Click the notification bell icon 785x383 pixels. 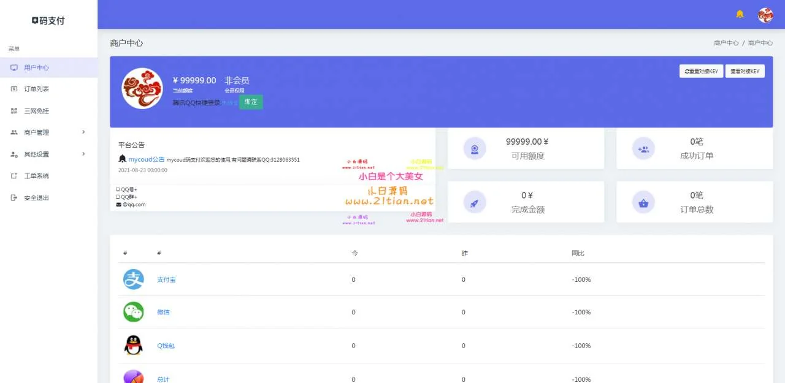[740, 14]
